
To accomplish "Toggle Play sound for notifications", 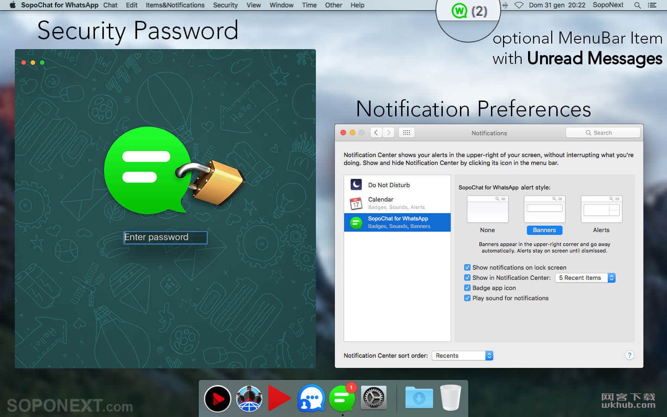I will (467, 298).
